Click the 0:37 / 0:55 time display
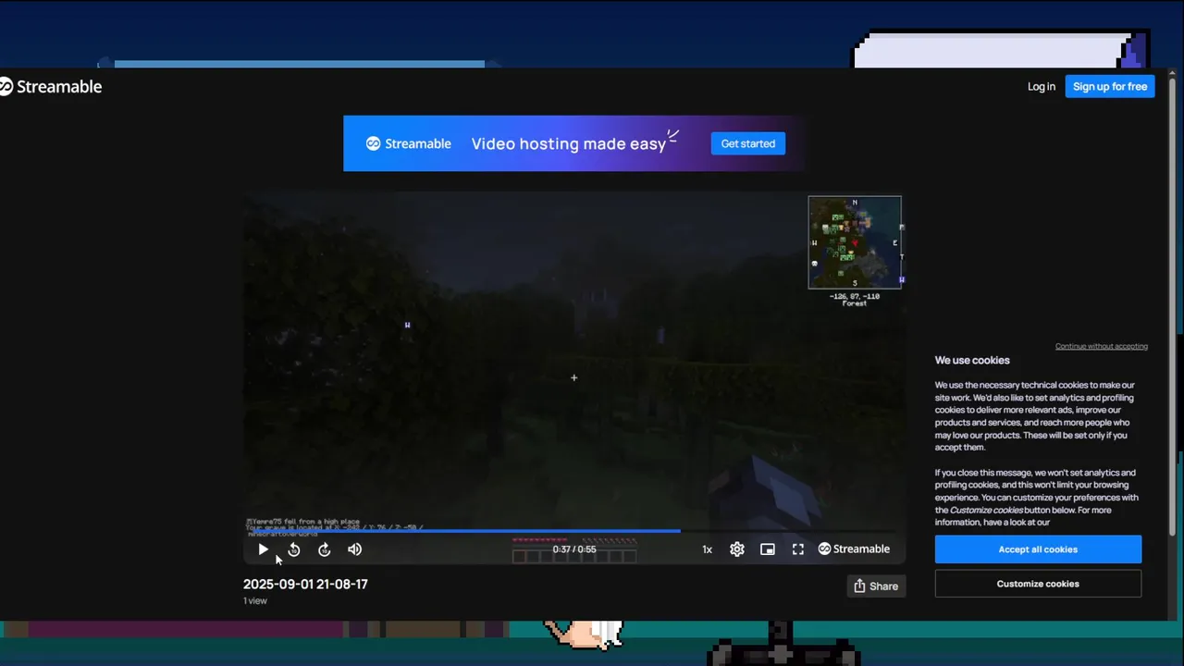 [574, 549]
